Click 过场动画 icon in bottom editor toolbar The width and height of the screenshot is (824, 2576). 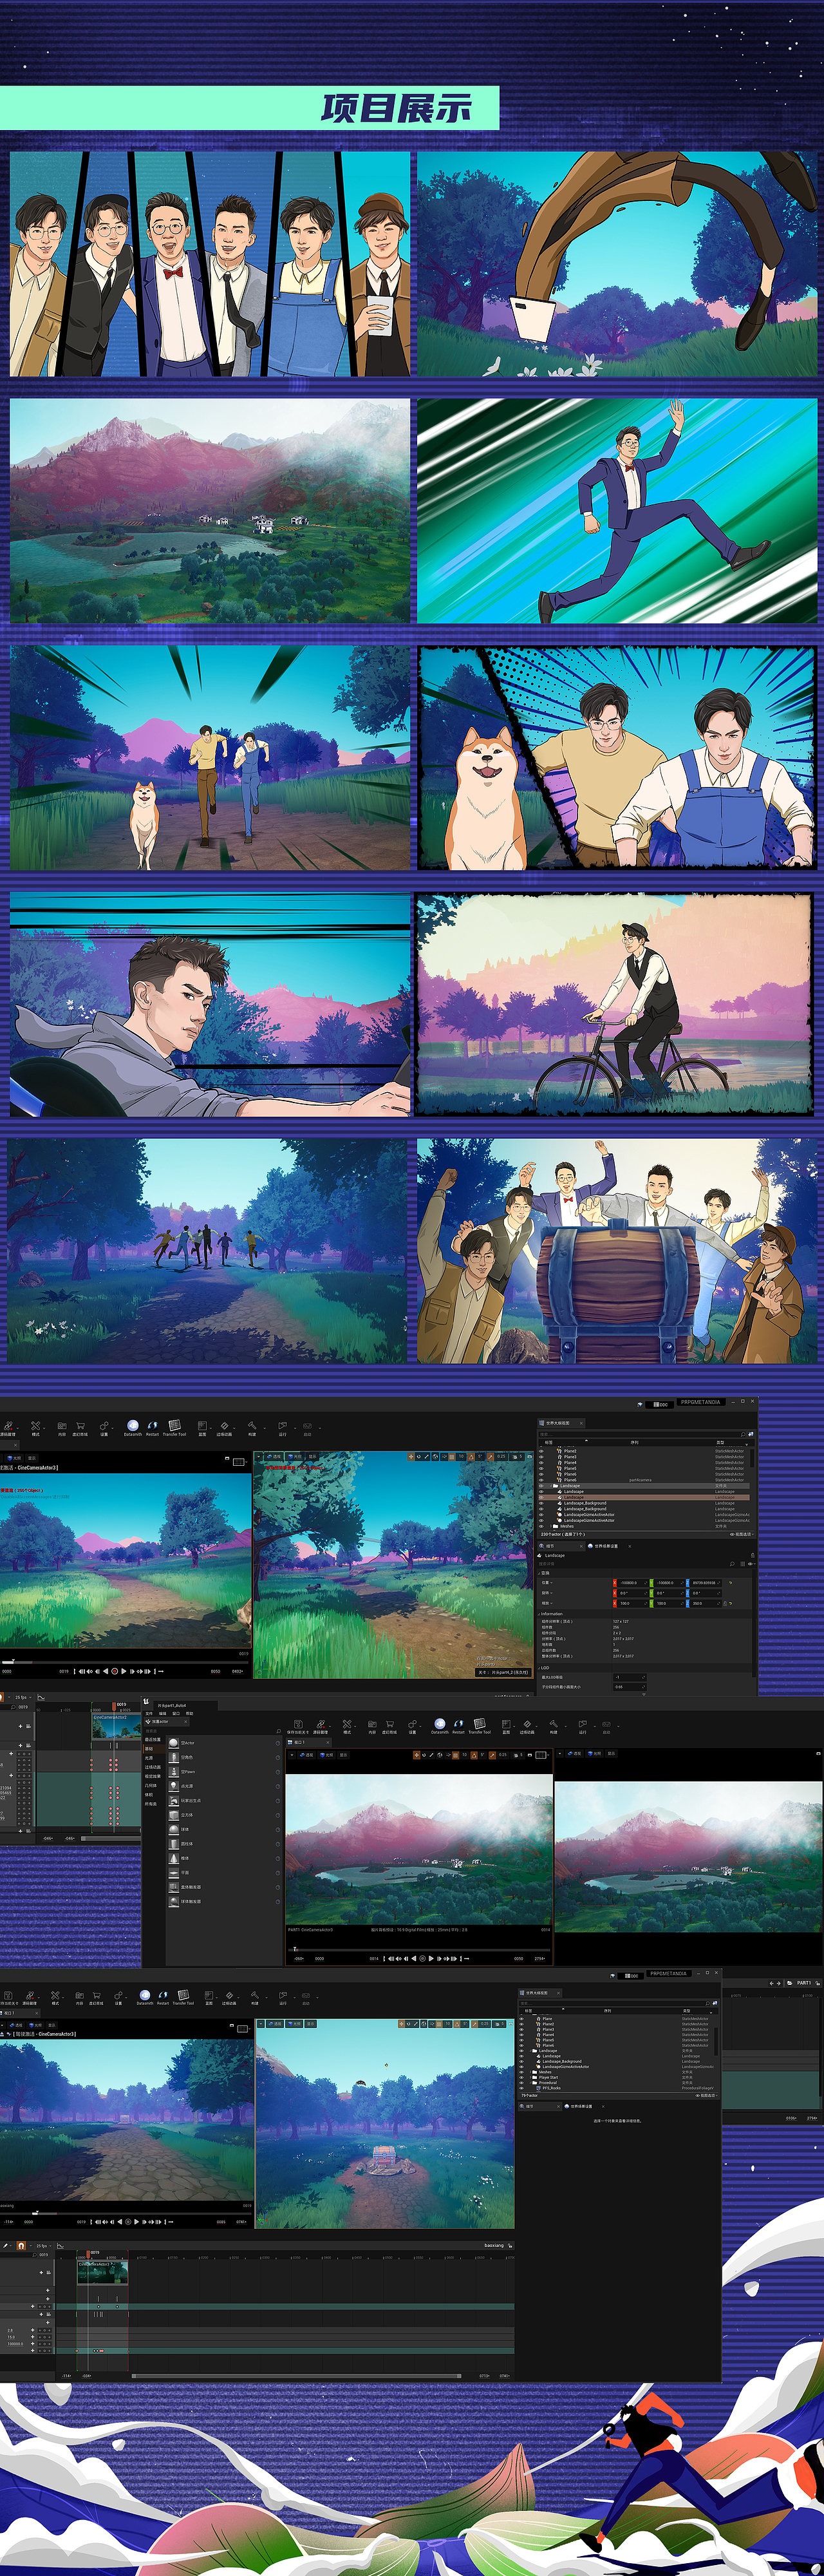229,1996
